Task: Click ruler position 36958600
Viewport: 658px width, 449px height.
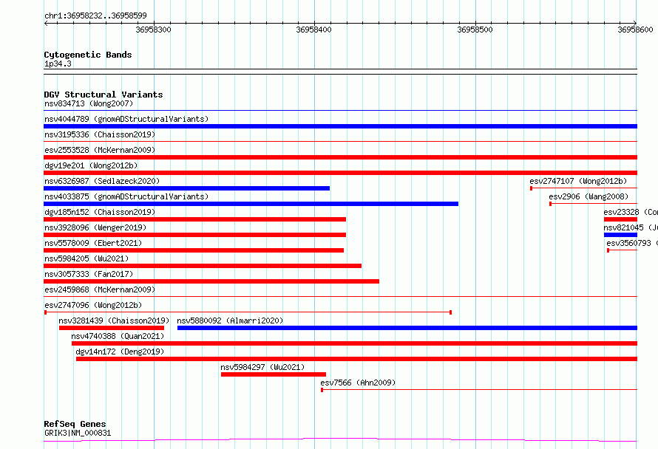Action: 635,30
